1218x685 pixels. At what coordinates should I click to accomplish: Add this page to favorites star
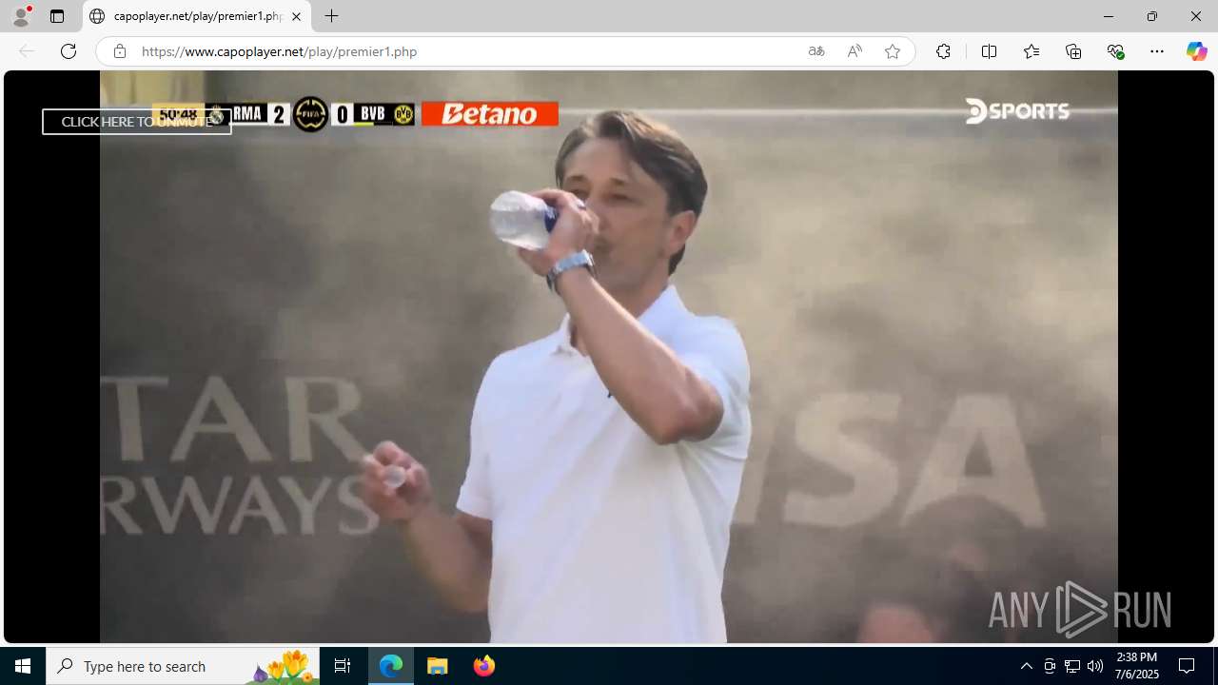click(x=893, y=51)
